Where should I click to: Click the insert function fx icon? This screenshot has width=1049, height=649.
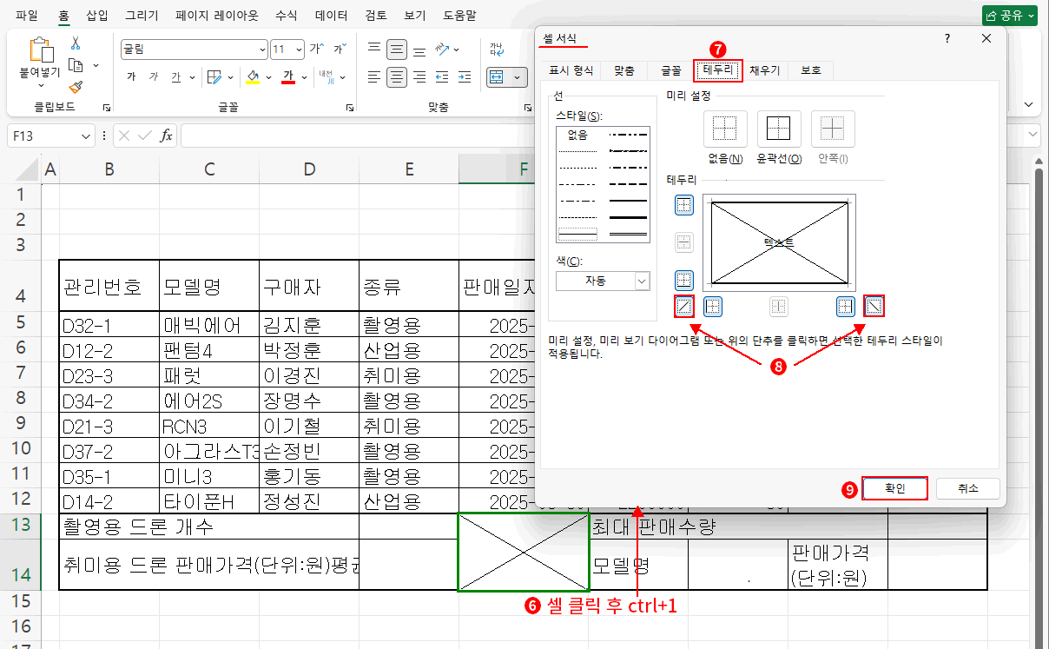pyautogui.click(x=166, y=136)
